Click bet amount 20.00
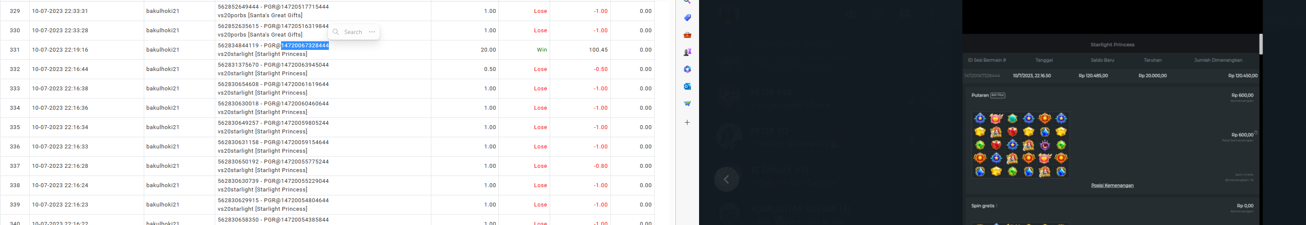 [x=489, y=49]
